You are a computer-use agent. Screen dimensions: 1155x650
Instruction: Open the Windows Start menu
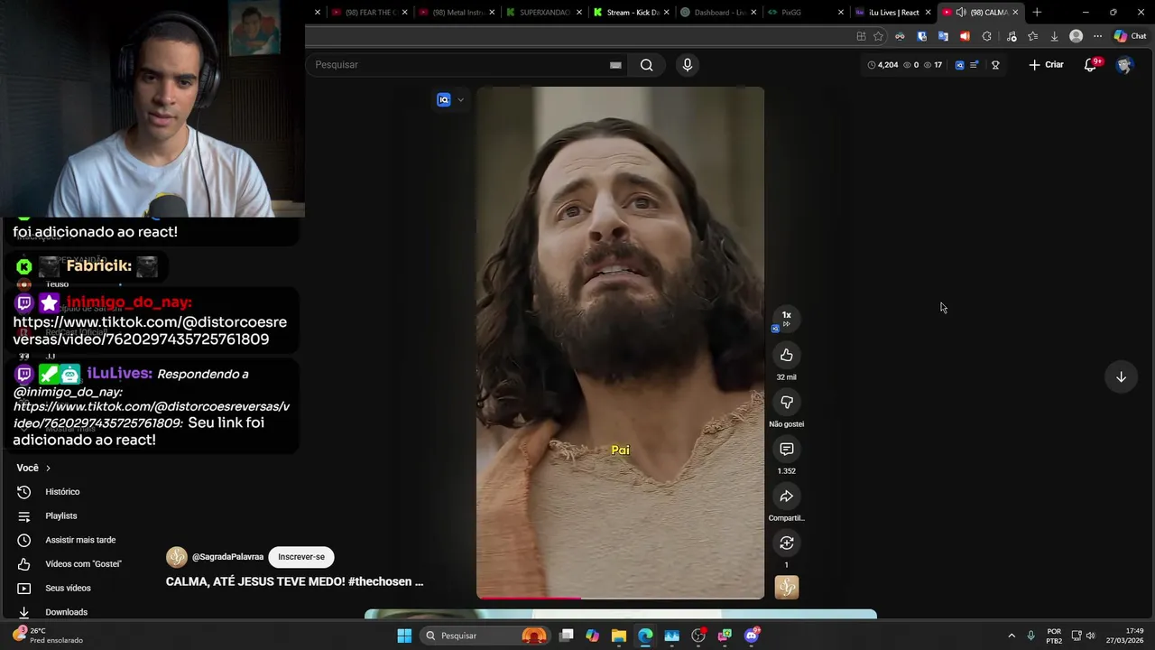404,636
